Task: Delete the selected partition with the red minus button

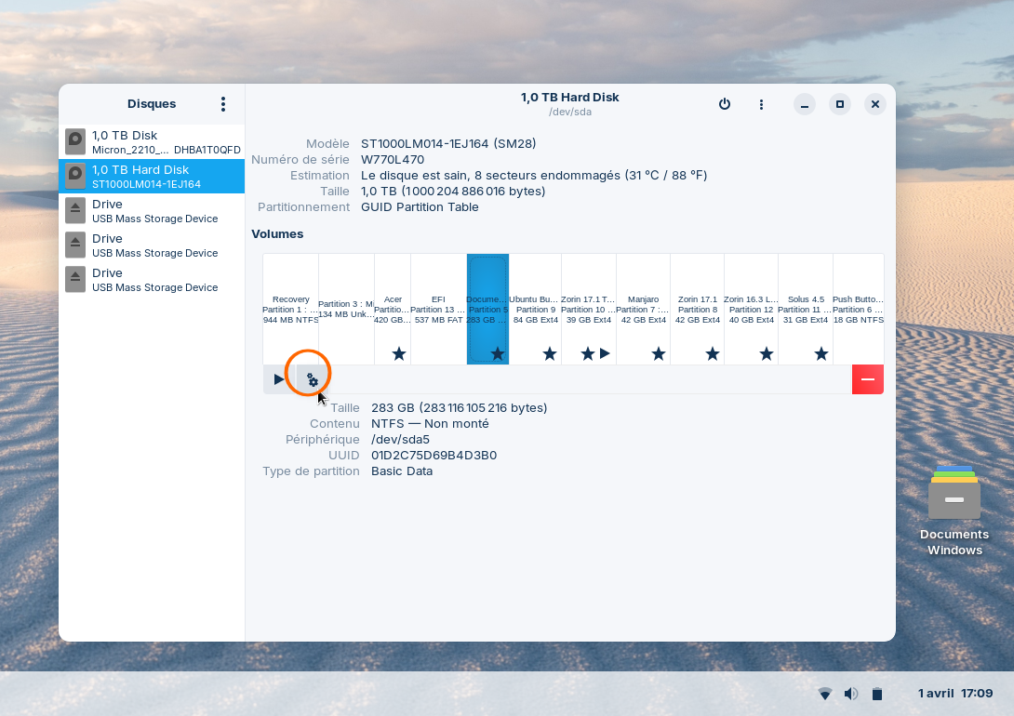Action: coord(867,379)
